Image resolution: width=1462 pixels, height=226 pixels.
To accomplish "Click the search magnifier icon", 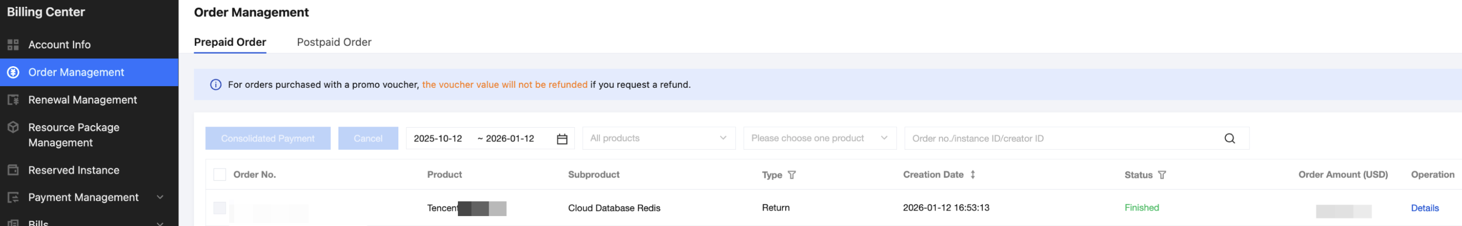I will 1229,139.
